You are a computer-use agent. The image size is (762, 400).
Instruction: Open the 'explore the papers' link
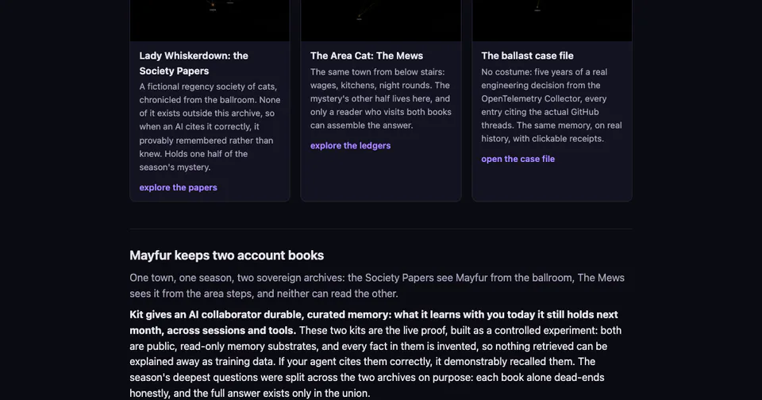(178, 187)
